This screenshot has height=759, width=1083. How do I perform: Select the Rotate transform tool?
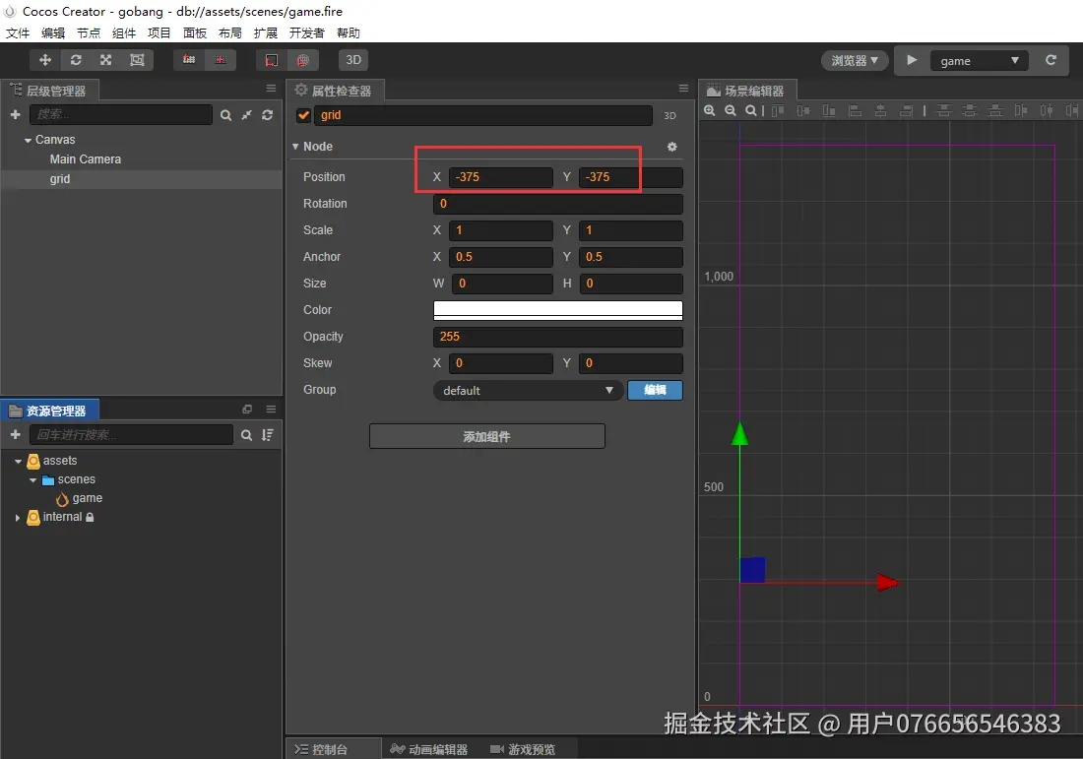[76, 60]
